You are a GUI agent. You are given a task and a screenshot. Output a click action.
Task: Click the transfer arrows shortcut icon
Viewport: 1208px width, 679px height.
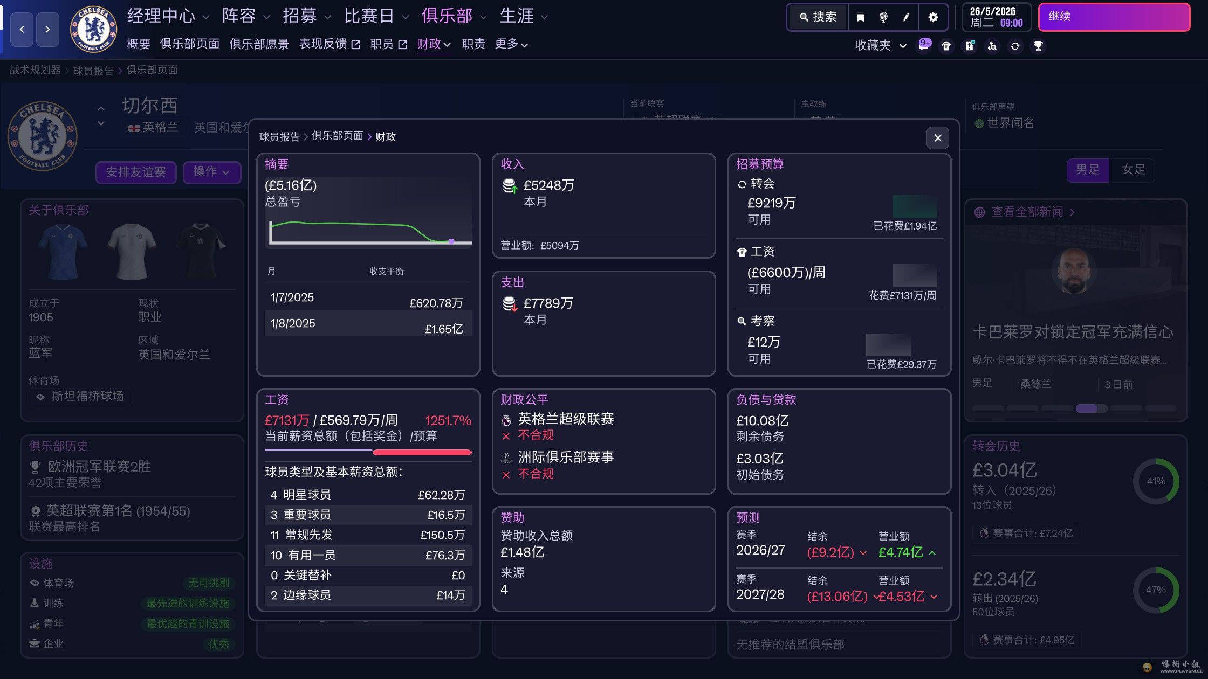pyautogui.click(x=1015, y=46)
